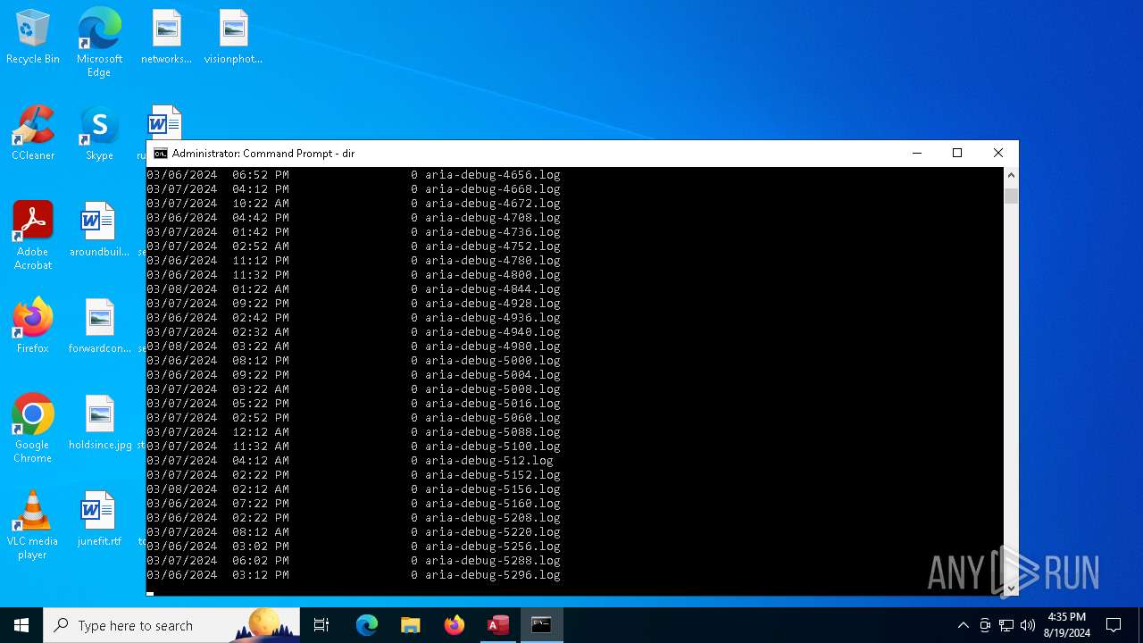
Task: Open Skype desktop shortcut
Action: click(x=99, y=134)
